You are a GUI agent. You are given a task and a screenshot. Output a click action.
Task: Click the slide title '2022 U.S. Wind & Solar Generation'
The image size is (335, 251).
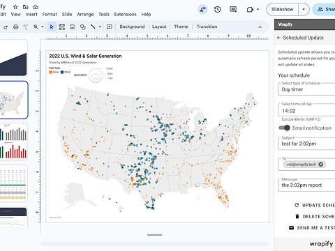point(85,56)
